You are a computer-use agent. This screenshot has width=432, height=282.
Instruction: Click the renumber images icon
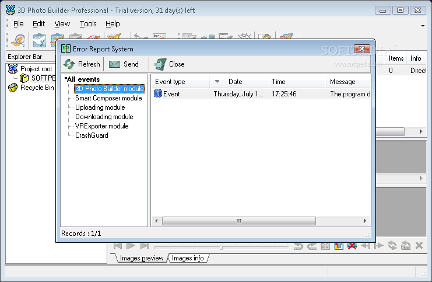[x=406, y=245]
